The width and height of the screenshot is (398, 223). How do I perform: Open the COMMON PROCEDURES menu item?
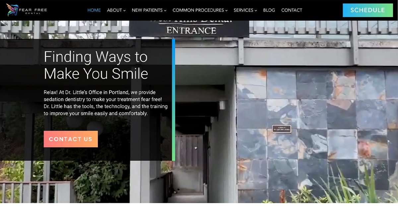point(198,10)
